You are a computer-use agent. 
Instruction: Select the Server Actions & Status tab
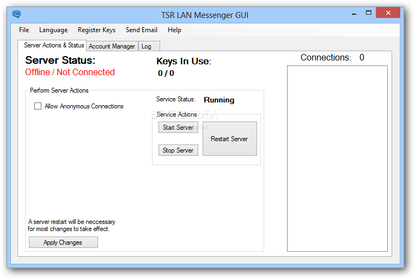tap(52, 45)
